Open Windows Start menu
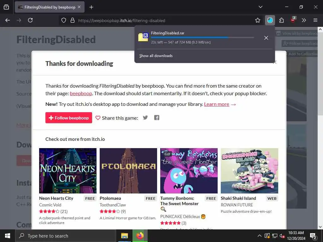 (x=8, y=236)
